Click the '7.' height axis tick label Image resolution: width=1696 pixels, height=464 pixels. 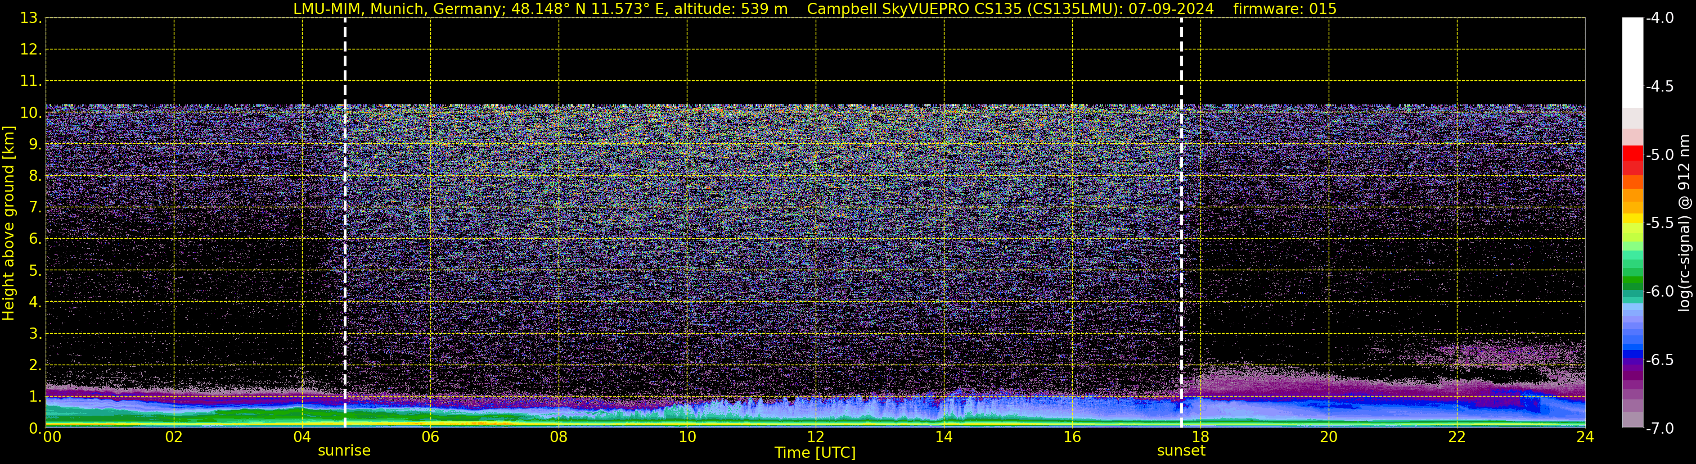click(x=35, y=208)
